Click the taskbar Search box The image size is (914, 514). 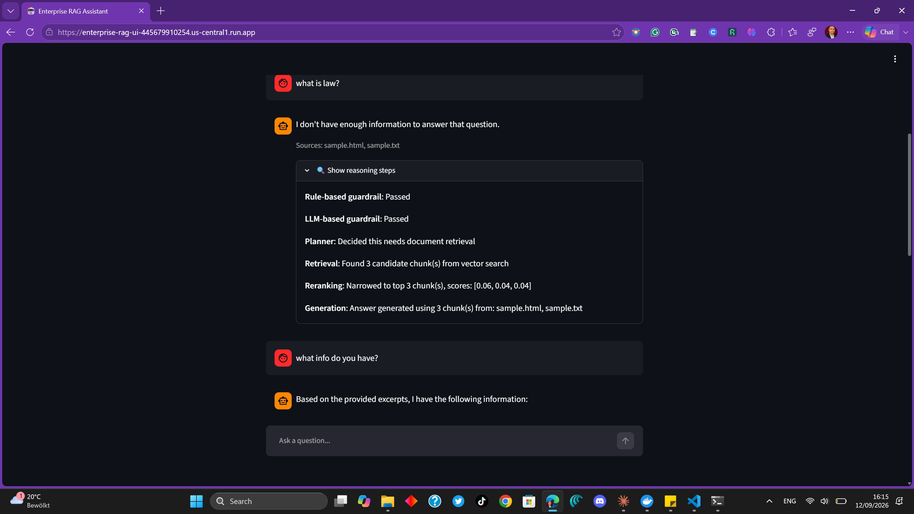[269, 501]
